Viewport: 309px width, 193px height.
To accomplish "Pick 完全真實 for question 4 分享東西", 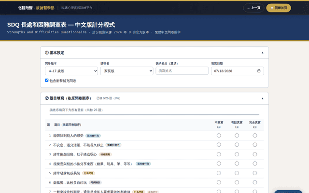I will point(255,164).
